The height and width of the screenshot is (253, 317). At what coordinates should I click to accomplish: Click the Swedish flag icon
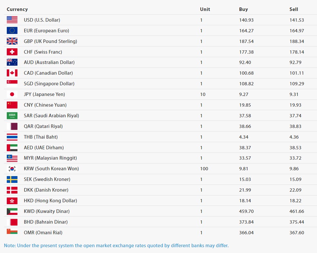(x=12, y=179)
